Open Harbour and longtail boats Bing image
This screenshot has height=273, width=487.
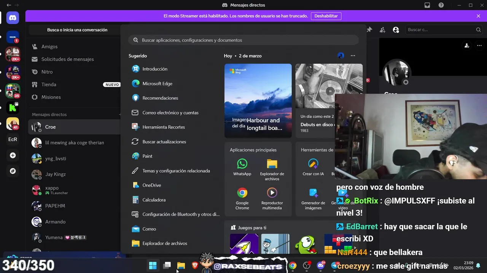click(258, 100)
